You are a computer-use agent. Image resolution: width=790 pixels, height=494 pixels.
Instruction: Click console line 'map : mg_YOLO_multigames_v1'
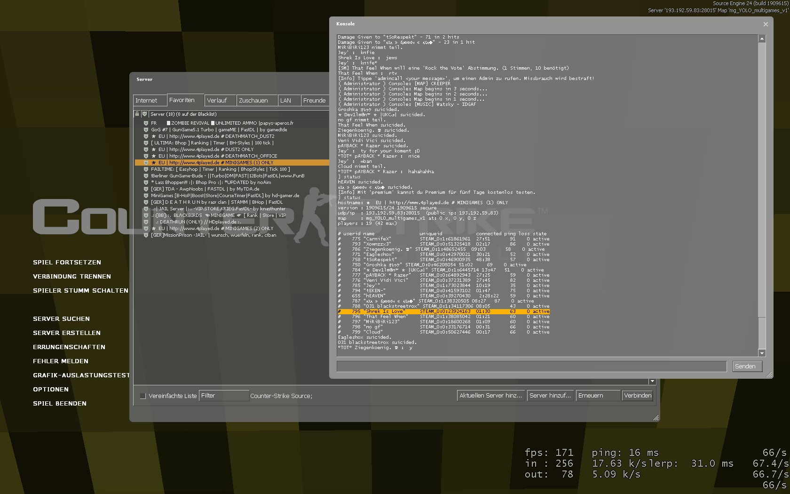click(407, 218)
